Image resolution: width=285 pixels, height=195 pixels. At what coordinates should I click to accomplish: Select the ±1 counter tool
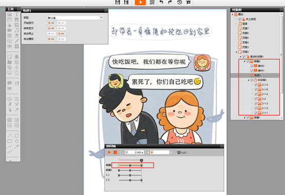(16, 83)
